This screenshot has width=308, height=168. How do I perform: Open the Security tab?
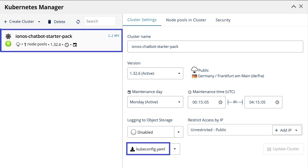pyautogui.click(x=223, y=20)
